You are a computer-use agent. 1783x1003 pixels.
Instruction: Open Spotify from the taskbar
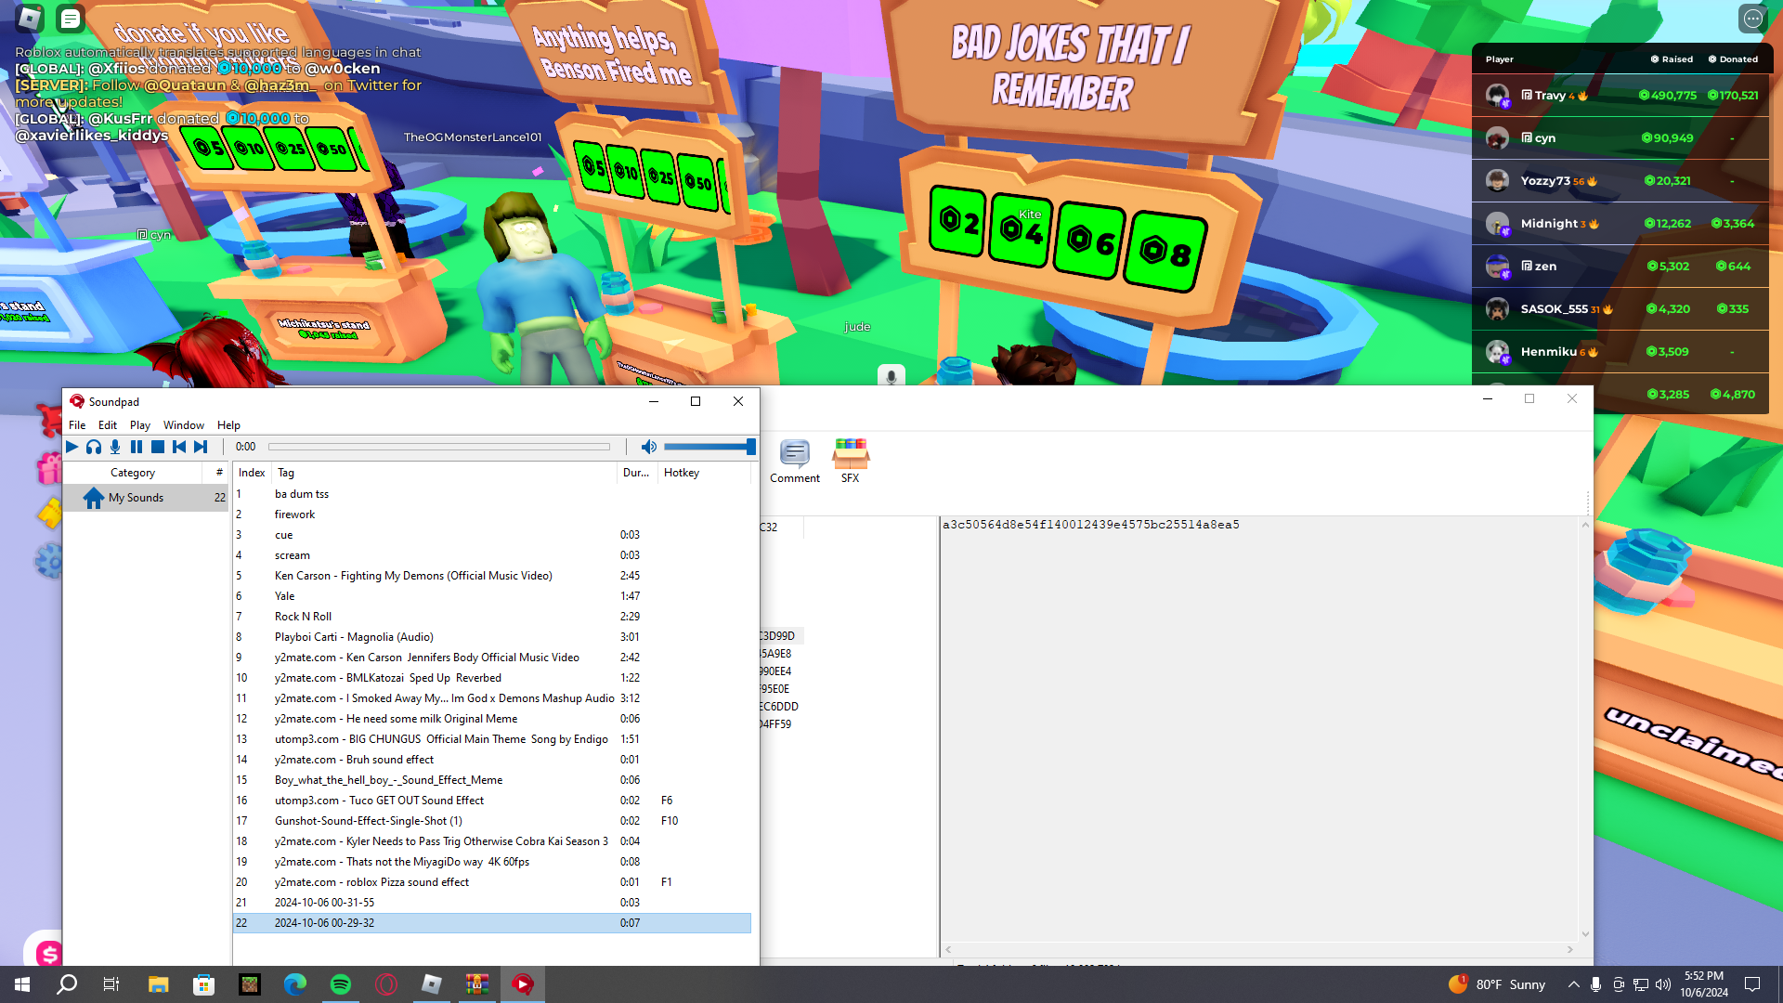341,984
